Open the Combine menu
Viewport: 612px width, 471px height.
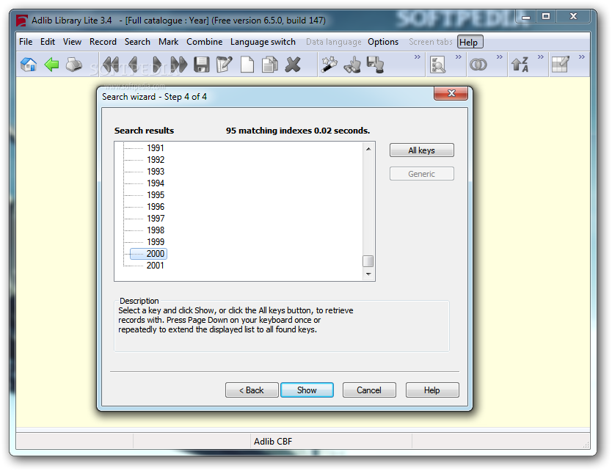click(205, 42)
